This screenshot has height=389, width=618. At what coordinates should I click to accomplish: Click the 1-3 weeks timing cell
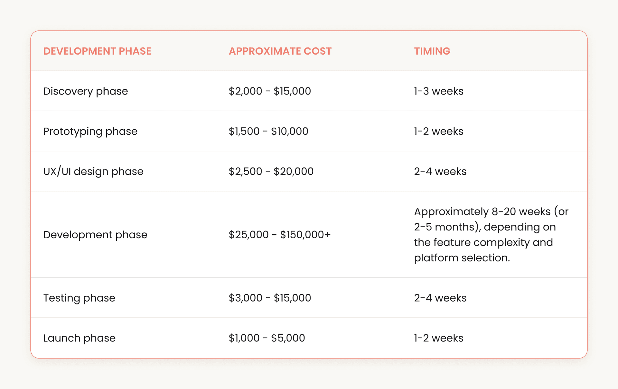(x=439, y=91)
